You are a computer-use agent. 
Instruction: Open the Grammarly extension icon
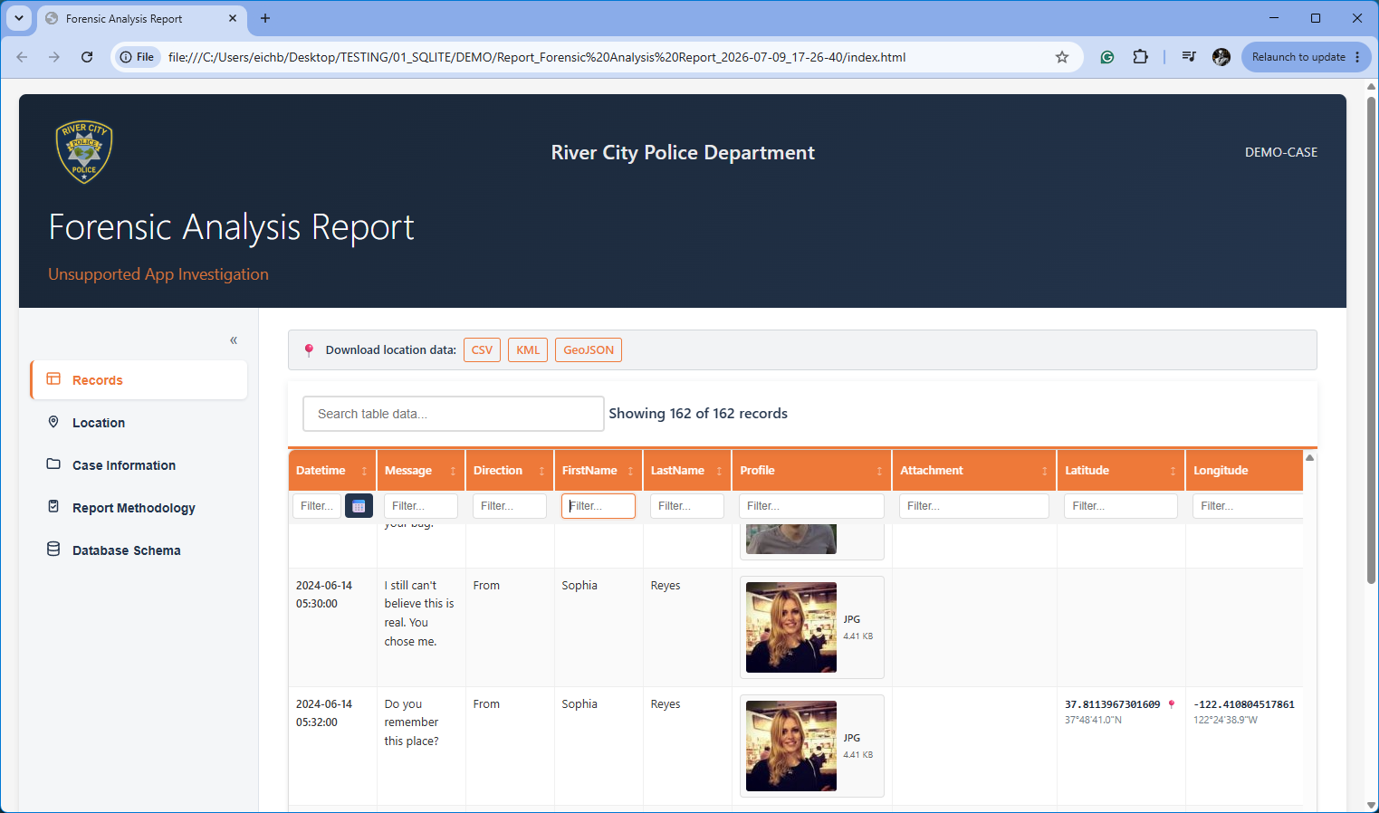tap(1106, 57)
